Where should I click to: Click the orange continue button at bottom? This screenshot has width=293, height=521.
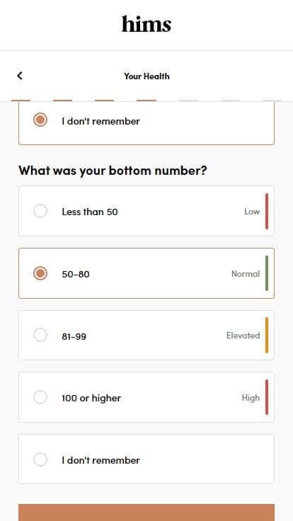(x=146, y=513)
